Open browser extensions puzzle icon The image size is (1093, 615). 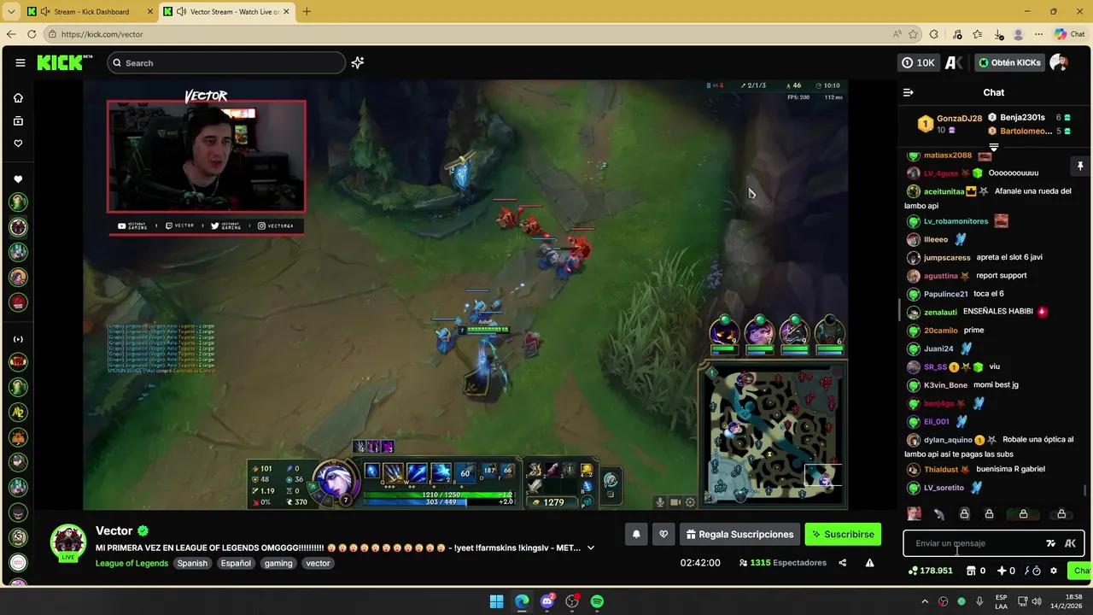(933, 34)
